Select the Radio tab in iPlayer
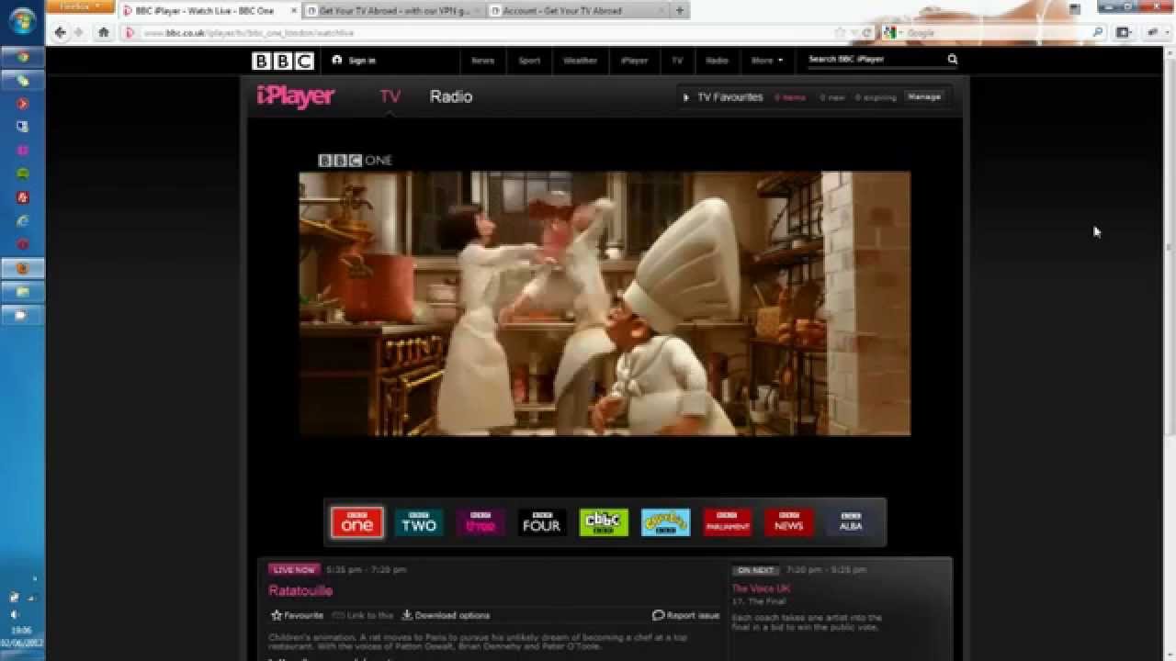Screen dimensions: 1176x661 [451, 96]
